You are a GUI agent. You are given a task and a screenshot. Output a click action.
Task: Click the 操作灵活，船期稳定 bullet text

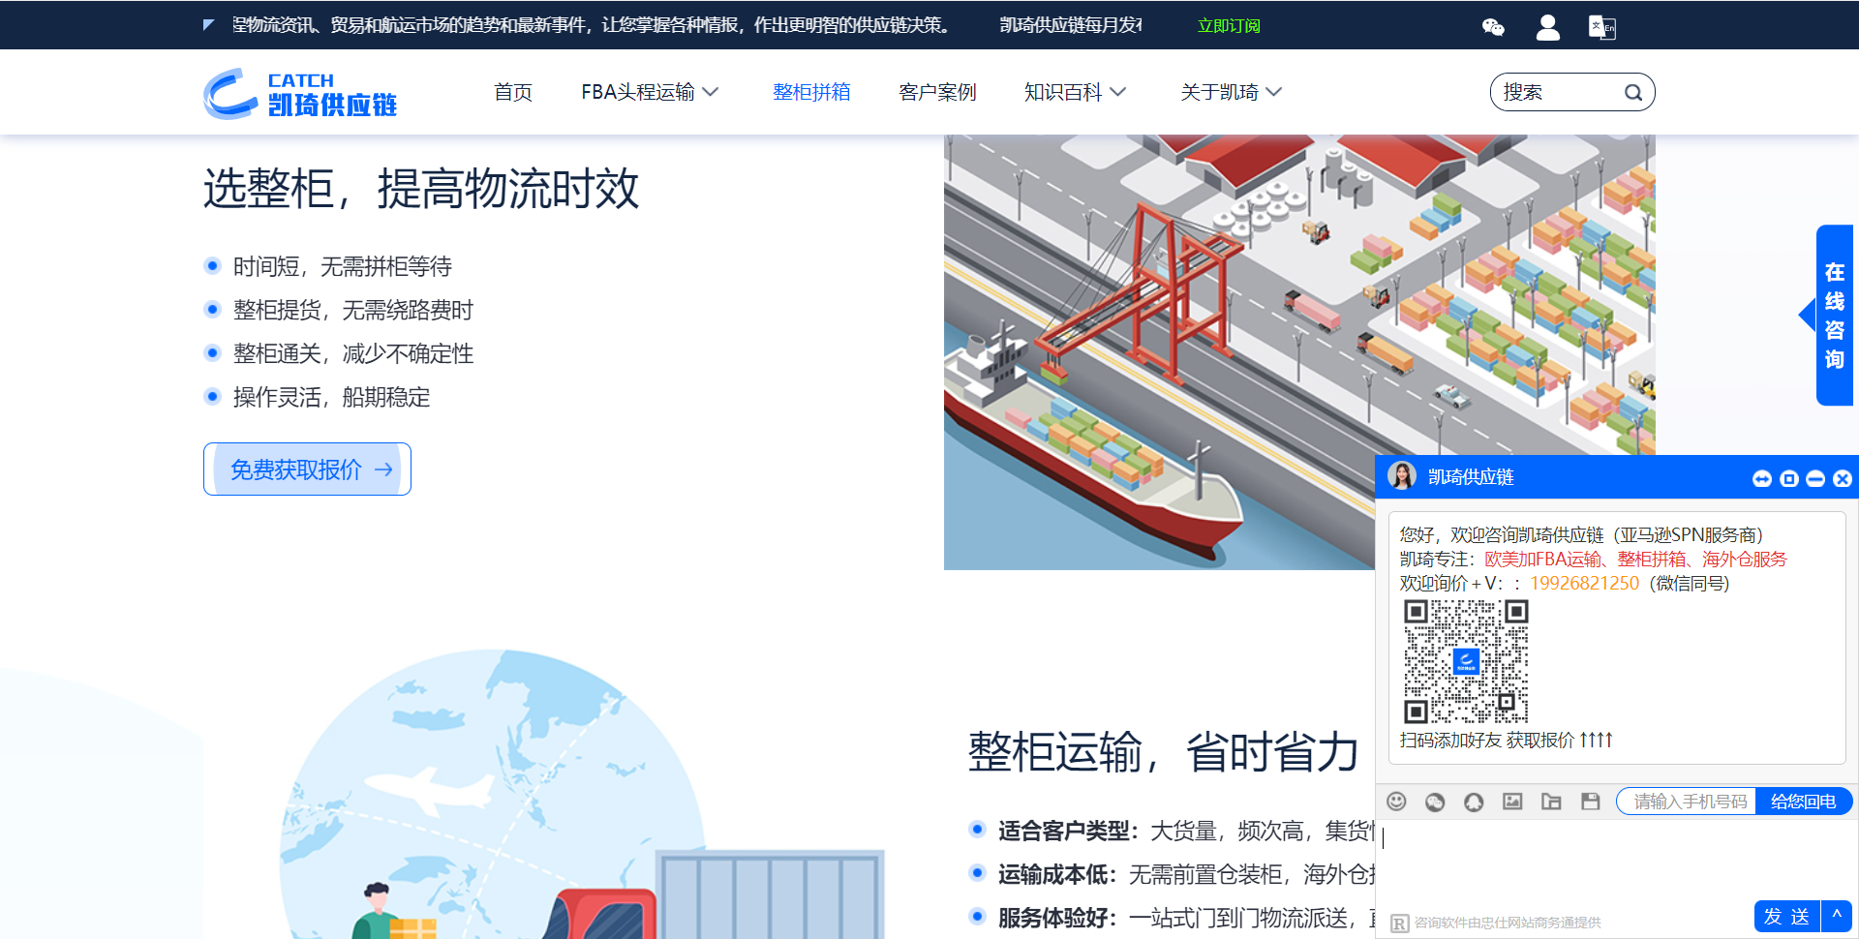[x=331, y=397]
